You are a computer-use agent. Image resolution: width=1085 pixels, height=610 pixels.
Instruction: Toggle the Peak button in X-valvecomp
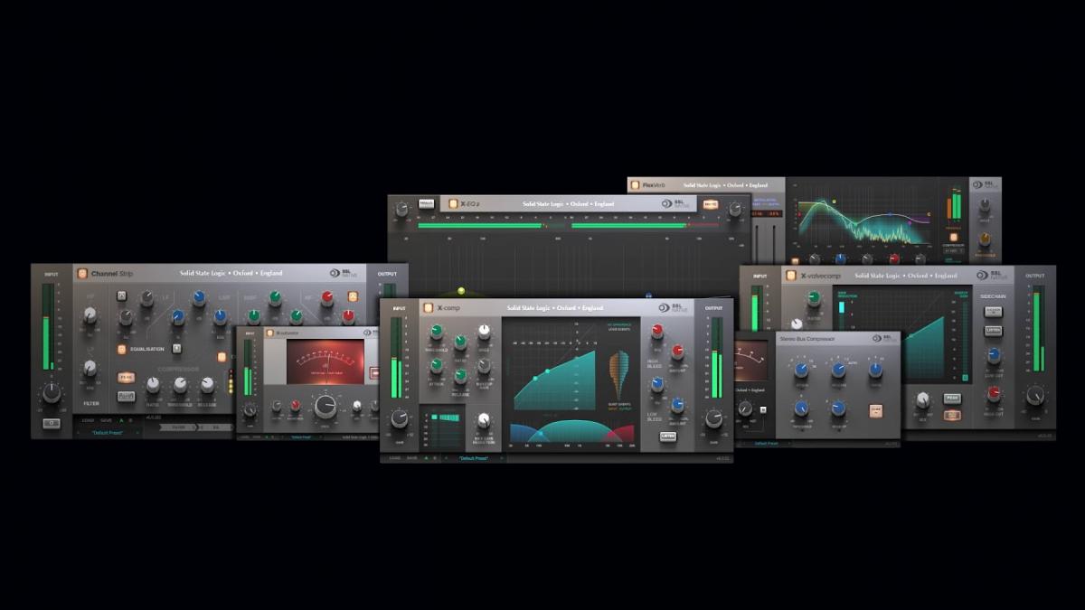pyautogui.click(x=952, y=398)
